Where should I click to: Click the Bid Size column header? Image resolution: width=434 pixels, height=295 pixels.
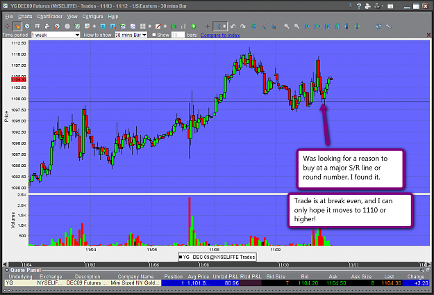pos(276,276)
